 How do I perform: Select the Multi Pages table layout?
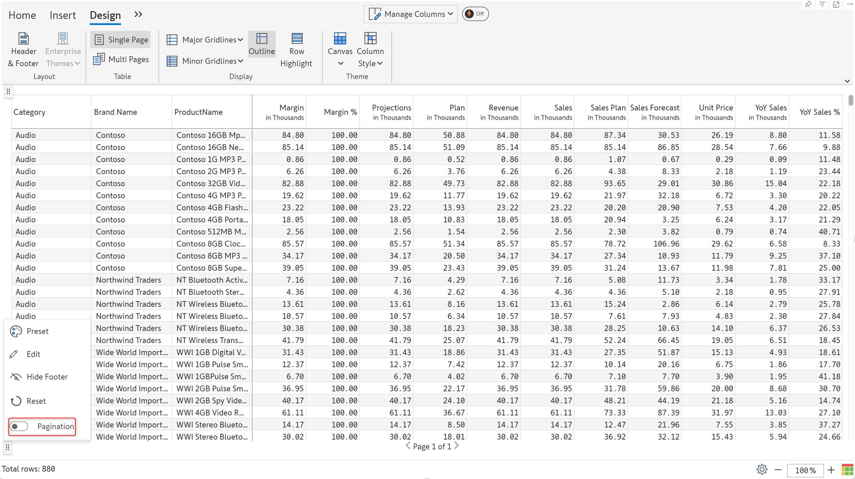121,59
